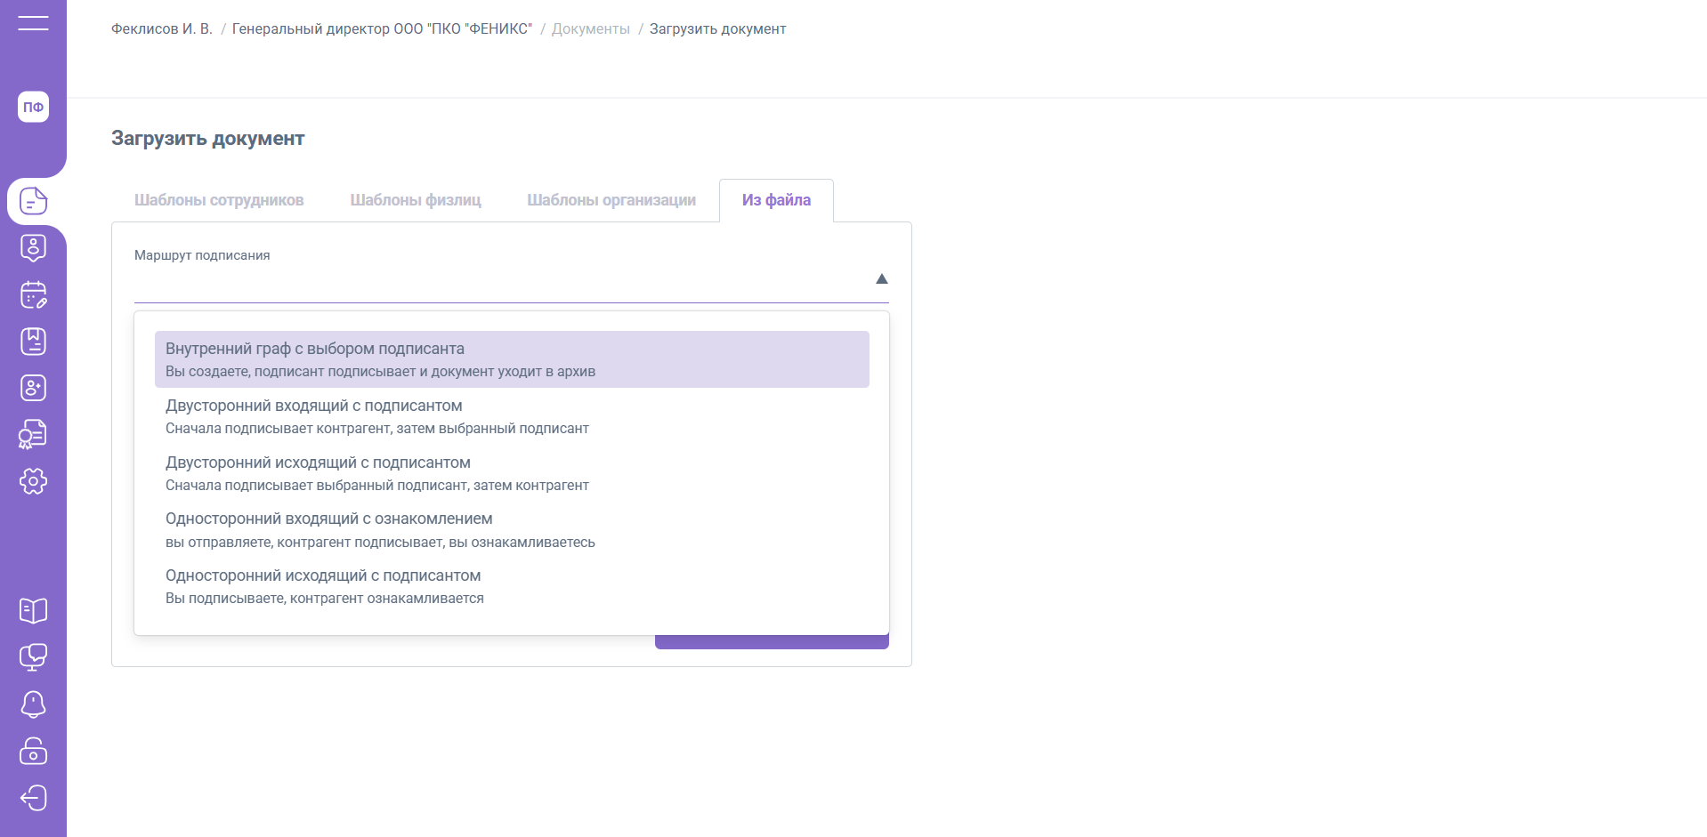Switch to Шаблоны организации tab
The height and width of the screenshot is (837, 1707).
point(611,200)
